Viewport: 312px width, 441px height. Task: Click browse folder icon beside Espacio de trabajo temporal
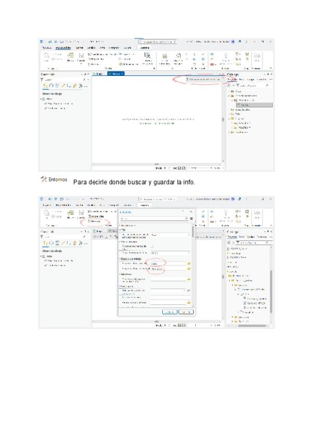tap(188, 269)
